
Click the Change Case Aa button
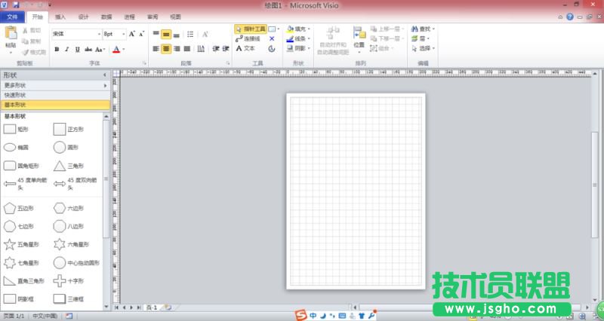click(100, 49)
